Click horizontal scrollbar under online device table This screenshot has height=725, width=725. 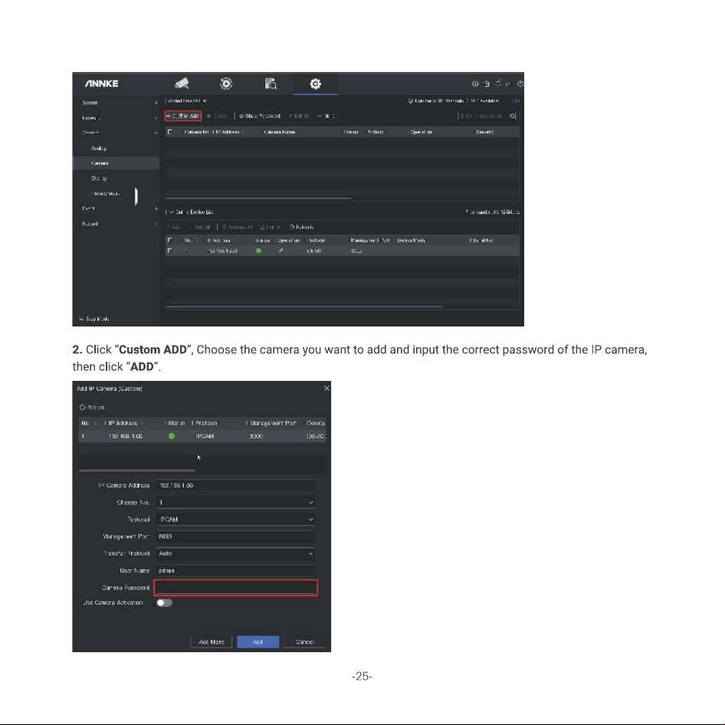tap(303, 307)
